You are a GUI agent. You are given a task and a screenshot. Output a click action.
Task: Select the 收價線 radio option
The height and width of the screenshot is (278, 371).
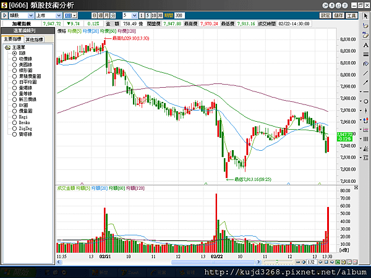(14, 59)
